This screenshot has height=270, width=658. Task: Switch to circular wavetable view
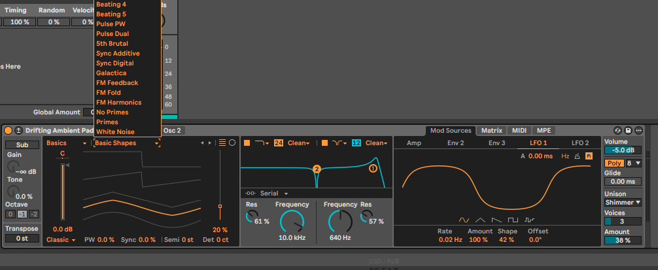[x=232, y=143]
